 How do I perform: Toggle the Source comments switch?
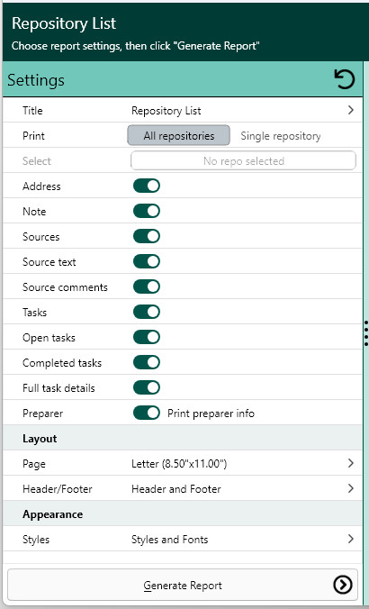tap(147, 286)
